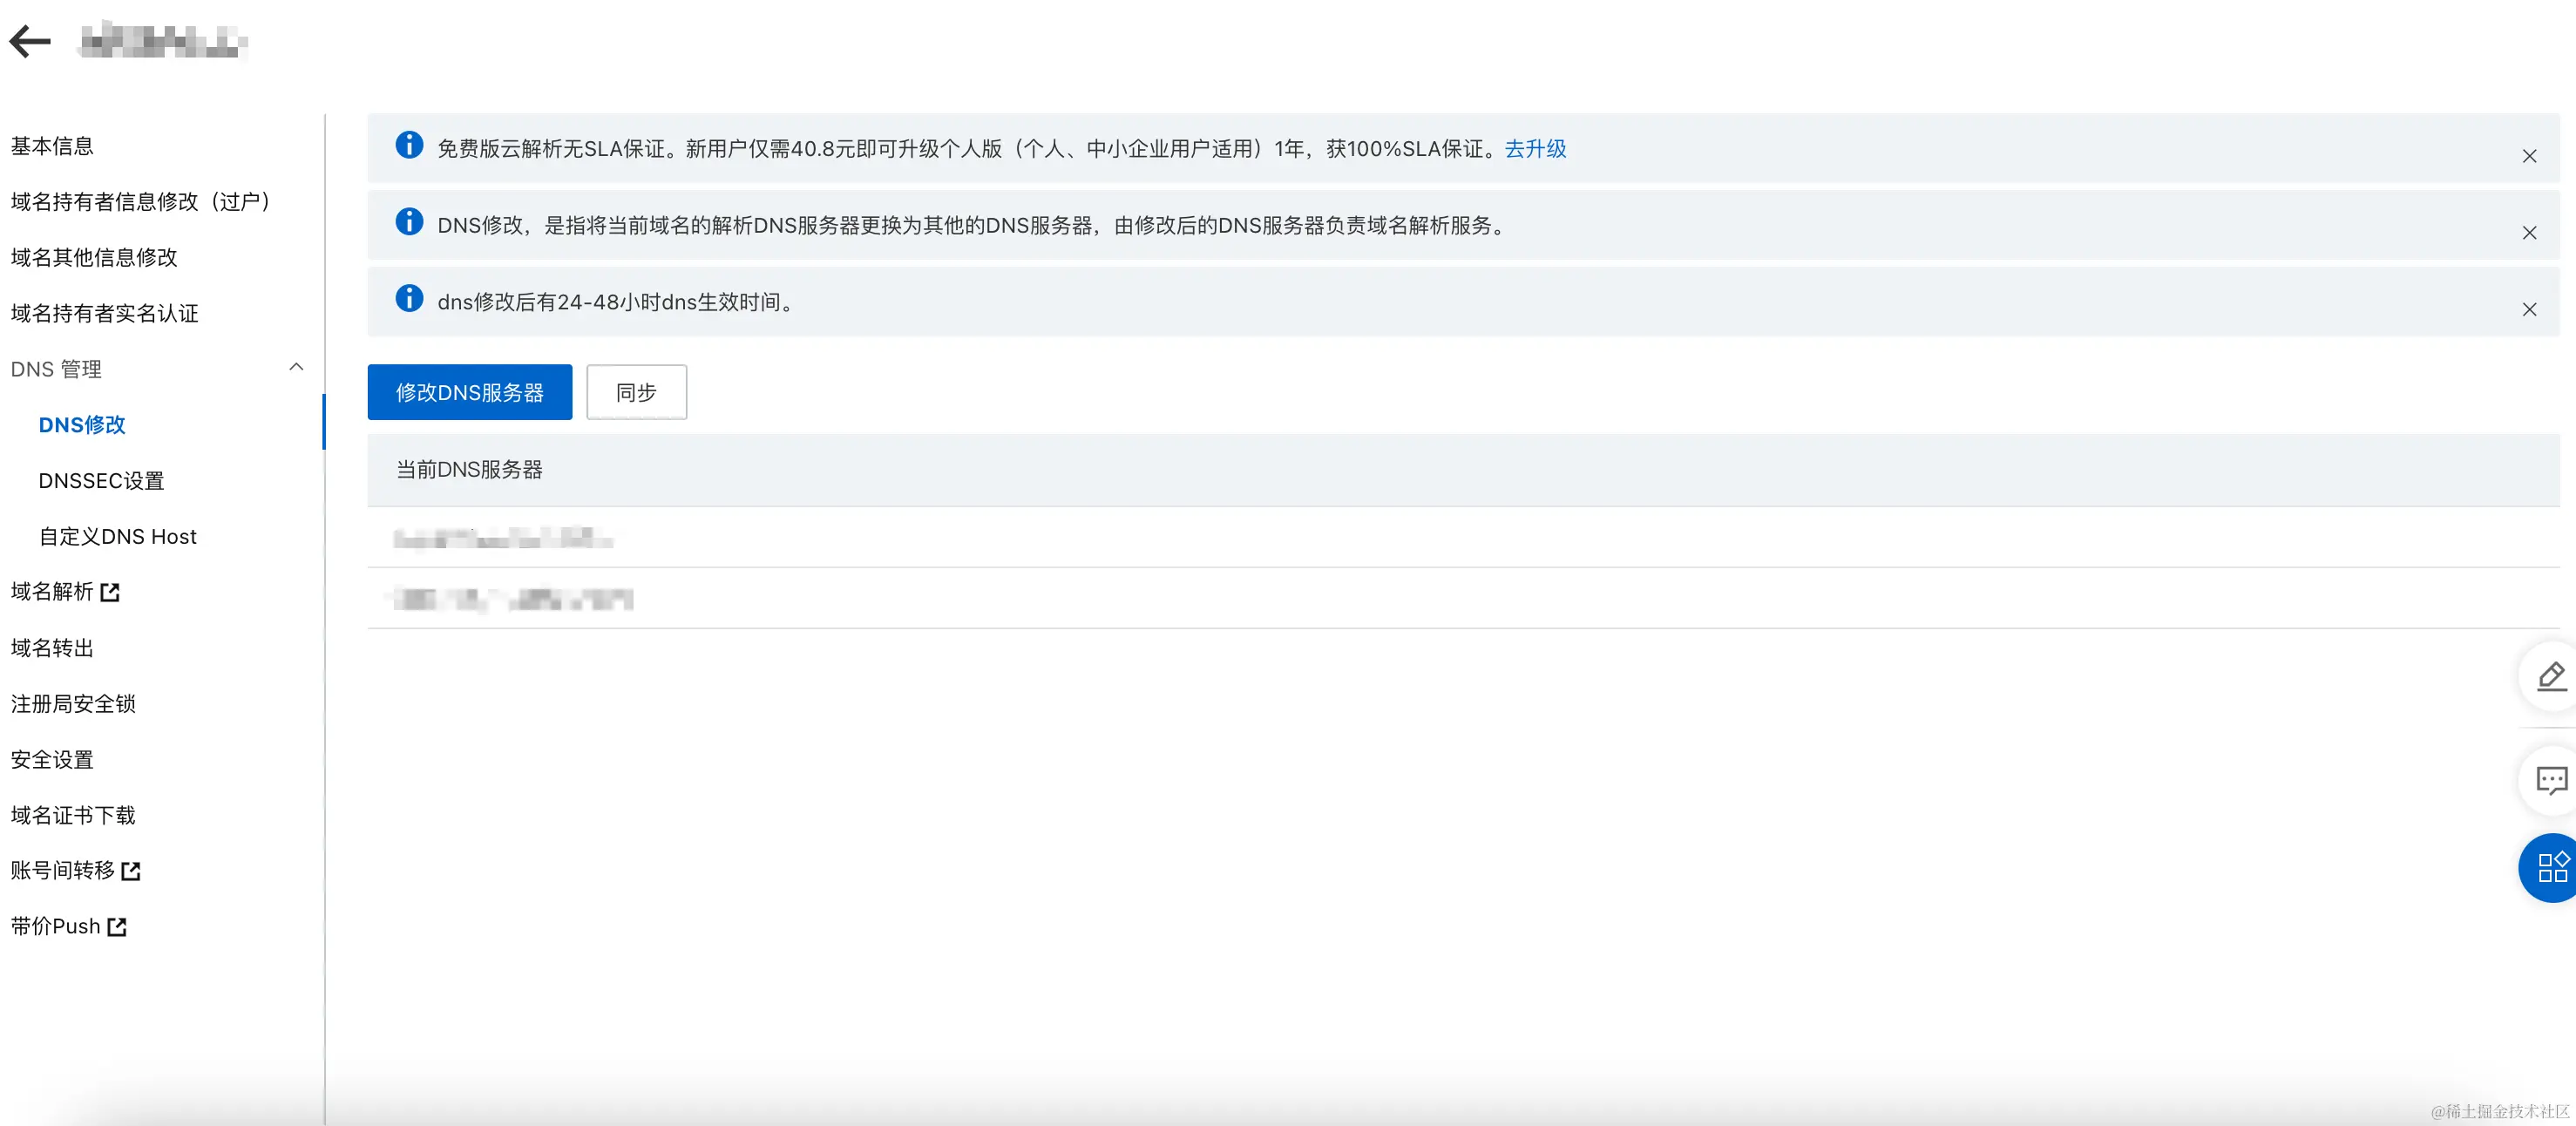Dismiss the SLA upgrade notice banner
Screen dimensions: 2576x1126
tap(2528, 156)
